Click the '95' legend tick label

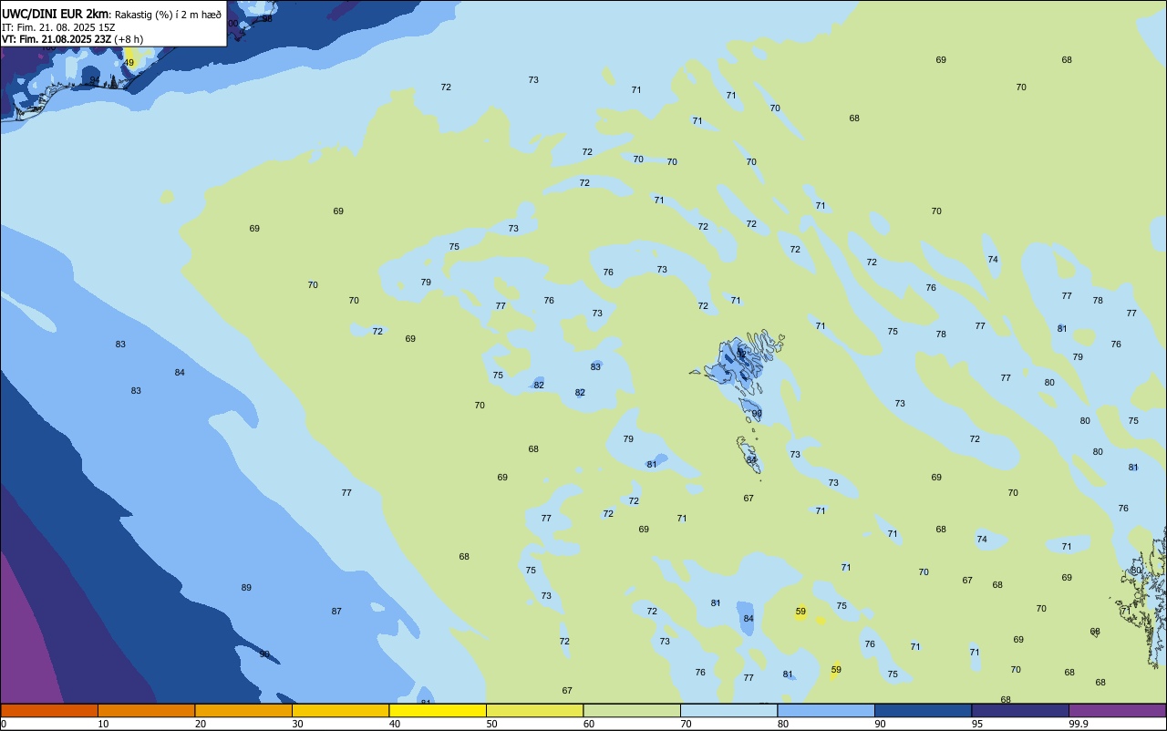[x=976, y=724]
